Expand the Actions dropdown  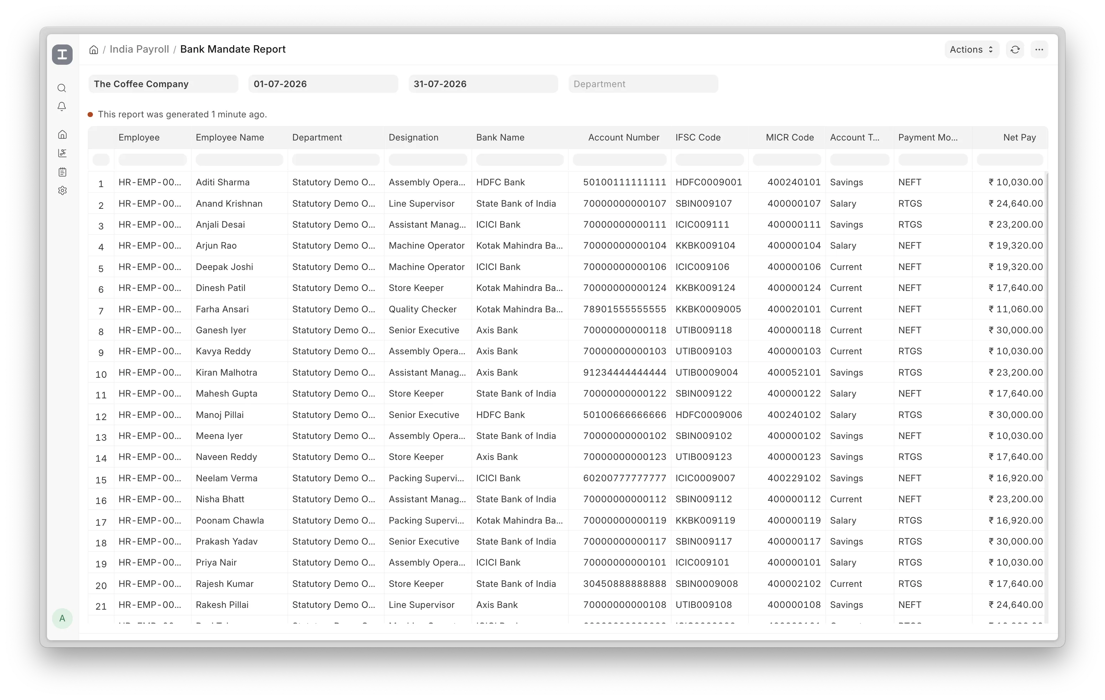(x=972, y=49)
